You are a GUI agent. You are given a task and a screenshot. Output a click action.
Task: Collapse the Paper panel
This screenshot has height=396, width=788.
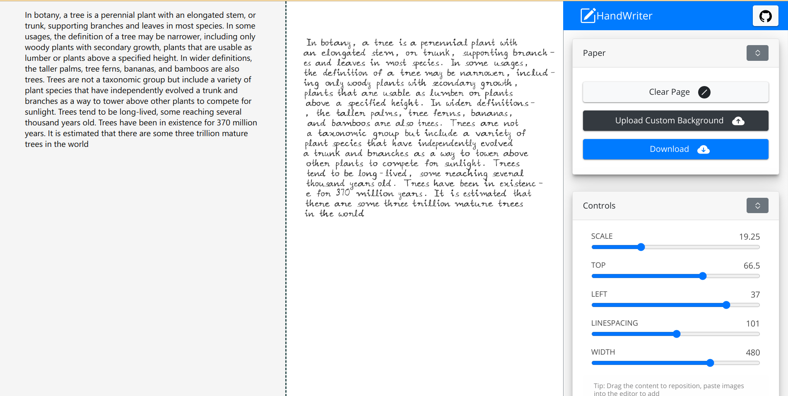(x=757, y=53)
